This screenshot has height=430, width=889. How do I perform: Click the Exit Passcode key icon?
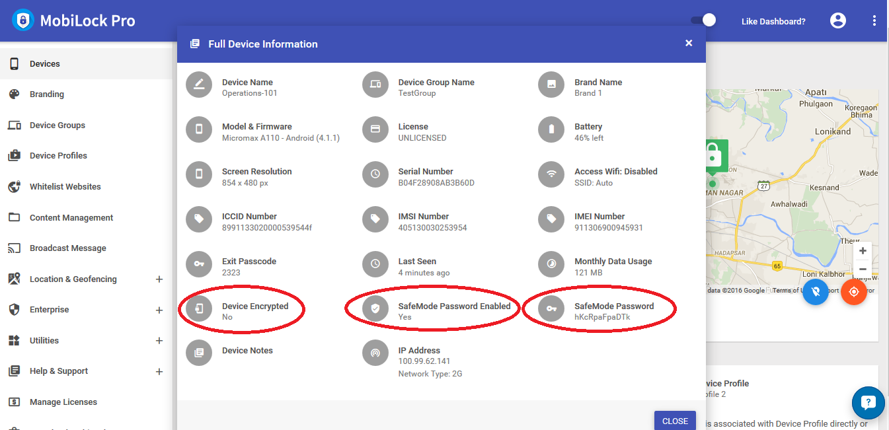point(199,264)
